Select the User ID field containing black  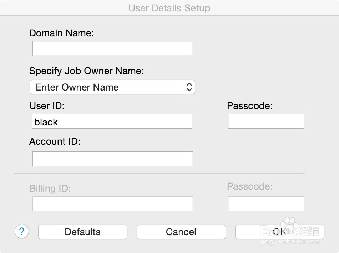pos(112,121)
